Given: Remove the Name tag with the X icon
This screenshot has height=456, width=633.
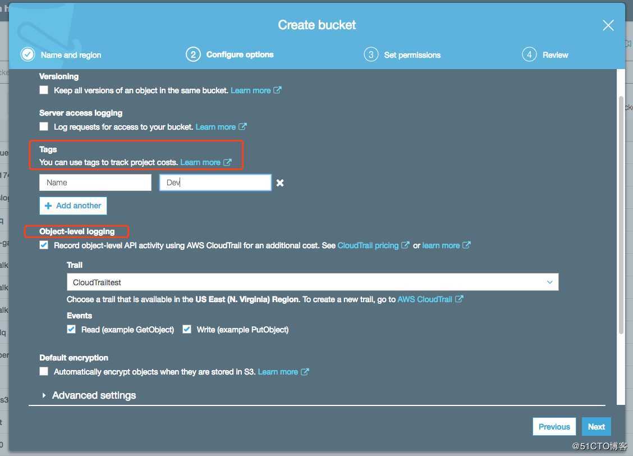Looking at the screenshot, I should [x=280, y=183].
